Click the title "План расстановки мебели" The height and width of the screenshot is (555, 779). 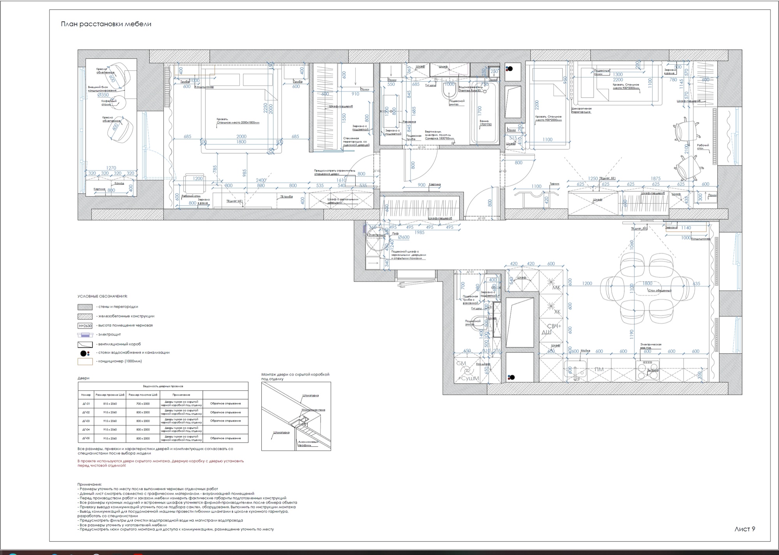pos(106,24)
